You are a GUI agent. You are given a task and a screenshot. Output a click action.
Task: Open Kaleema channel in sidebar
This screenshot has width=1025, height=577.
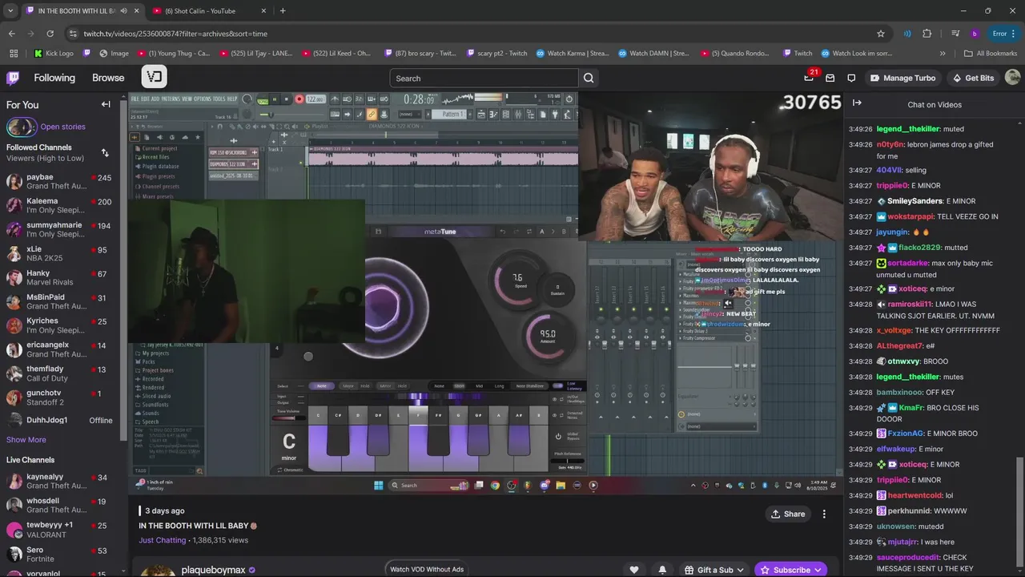(x=60, y=205)
